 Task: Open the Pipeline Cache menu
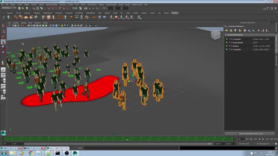pos(137,5)
